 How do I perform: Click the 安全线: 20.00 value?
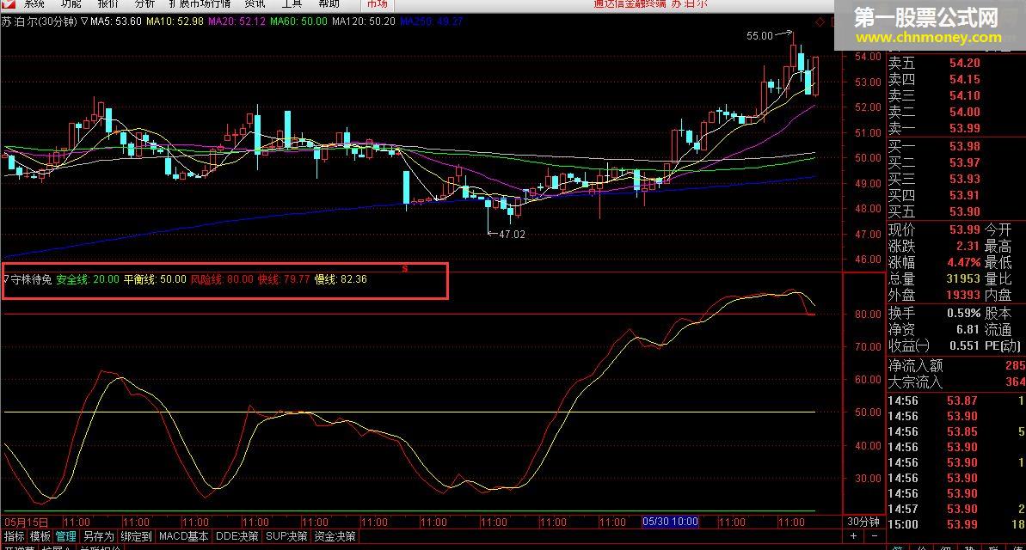click(x=88, y=279)
